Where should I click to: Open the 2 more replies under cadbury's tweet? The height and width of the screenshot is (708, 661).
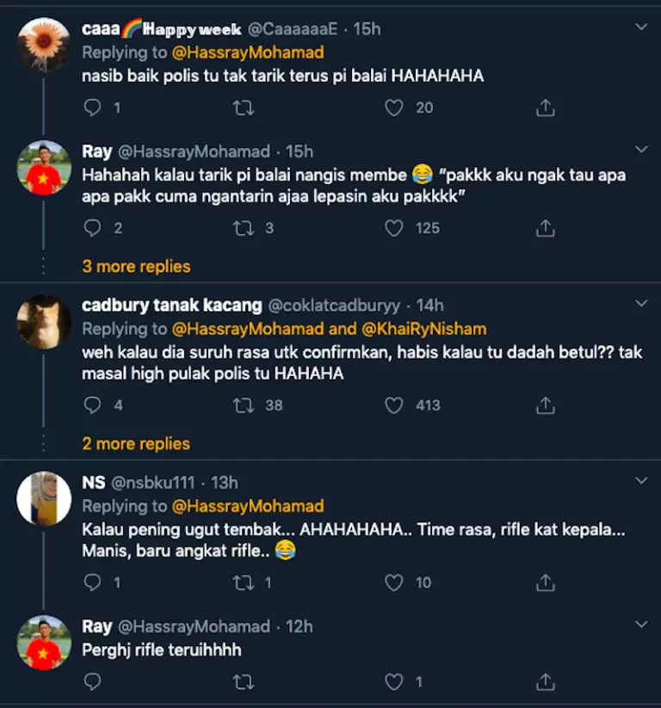135,443
